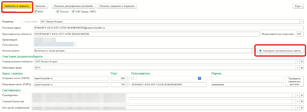
Task: Clear the Главный бухгалтер certificate field
Action: (298, 101)
